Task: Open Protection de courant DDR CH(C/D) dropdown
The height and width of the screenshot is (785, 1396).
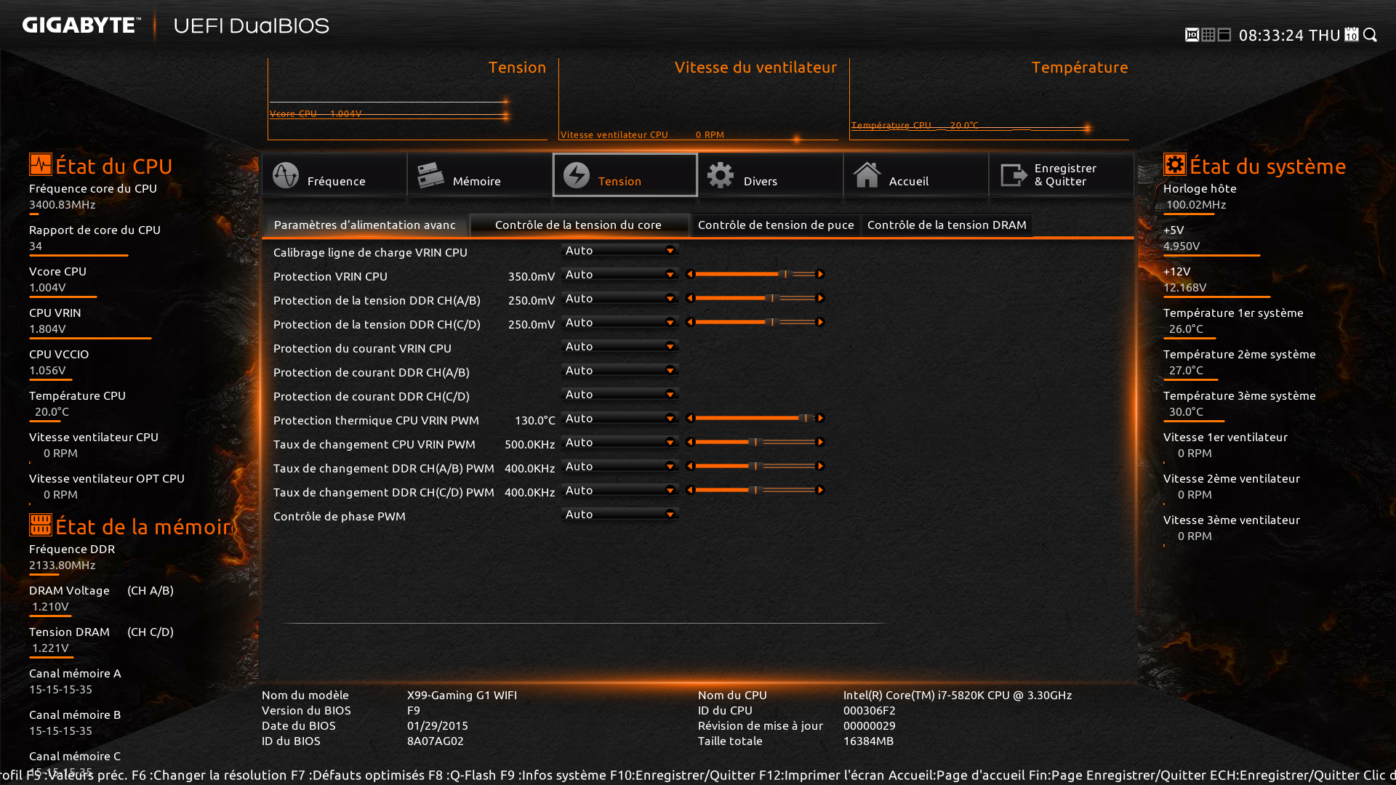Action: pos(620,394)
